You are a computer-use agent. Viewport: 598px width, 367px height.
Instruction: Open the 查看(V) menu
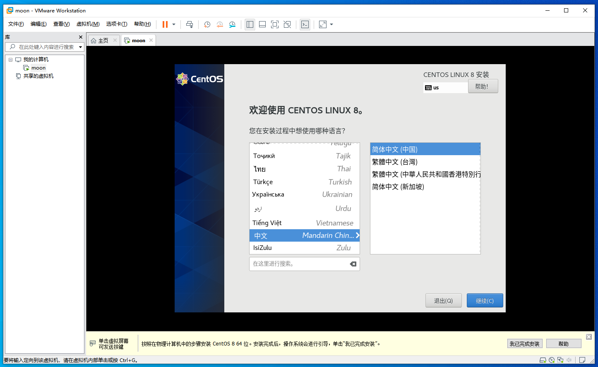click(61, 24)
